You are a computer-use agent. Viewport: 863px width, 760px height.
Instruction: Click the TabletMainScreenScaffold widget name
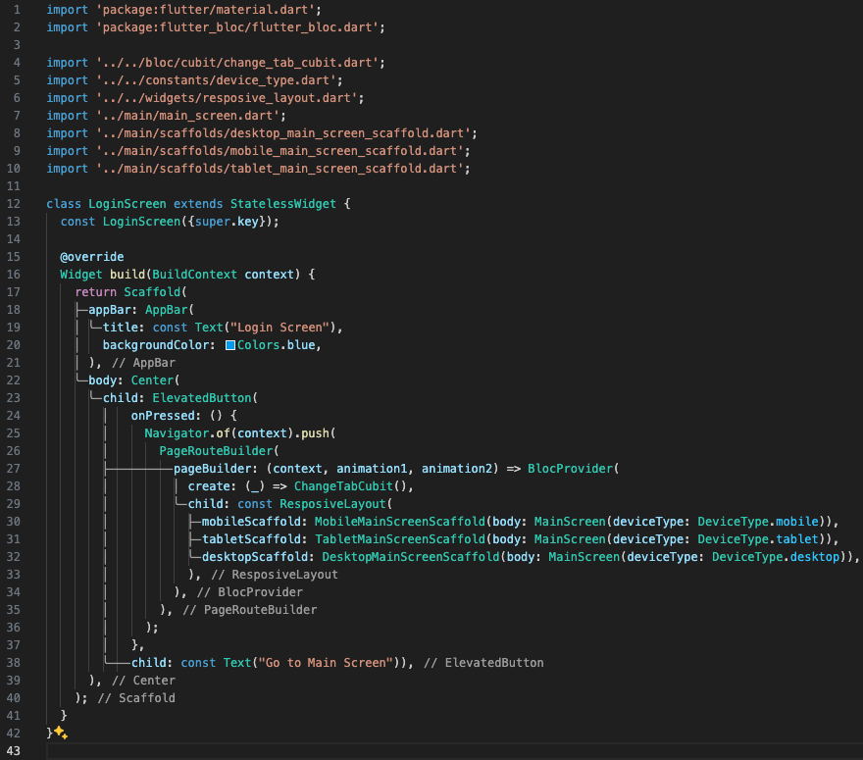click(x=399, y=538)
